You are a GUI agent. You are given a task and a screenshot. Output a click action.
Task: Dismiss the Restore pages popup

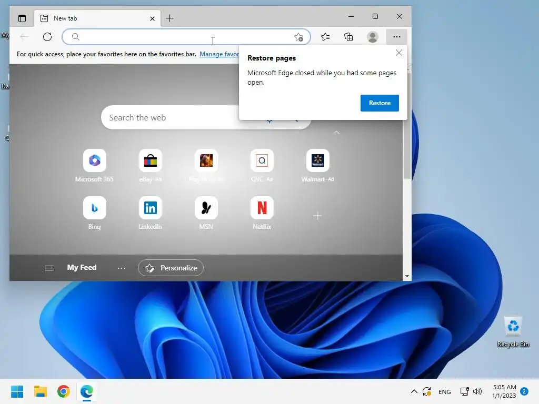click(399, 53)
